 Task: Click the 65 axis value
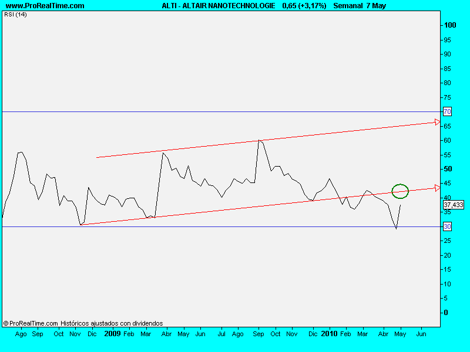447,126
